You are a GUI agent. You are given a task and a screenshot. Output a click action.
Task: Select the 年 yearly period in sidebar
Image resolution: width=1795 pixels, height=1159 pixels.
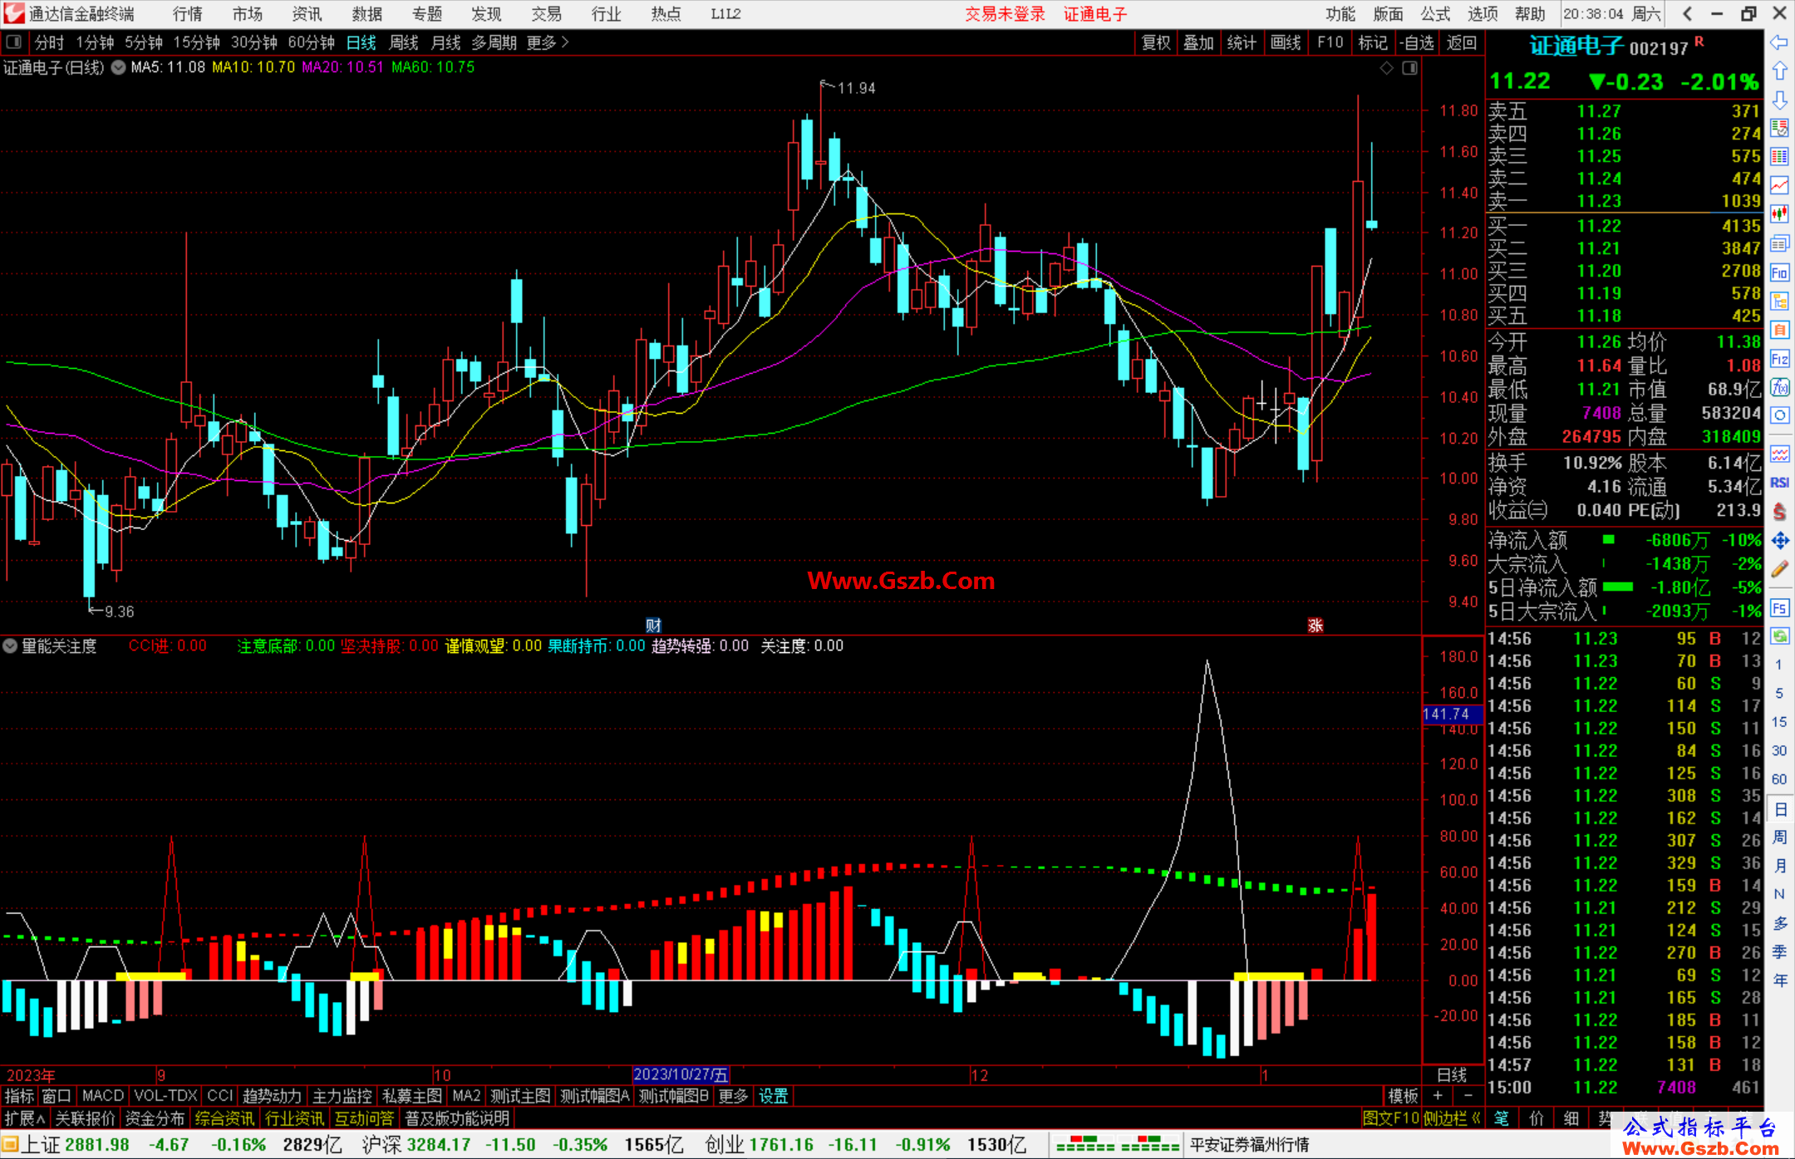pos(1779,980)
